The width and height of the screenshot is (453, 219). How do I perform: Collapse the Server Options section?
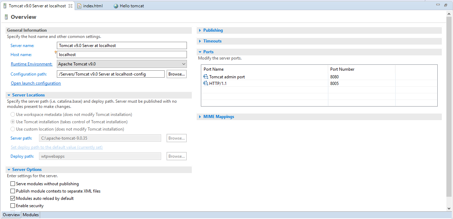(9, 170)
